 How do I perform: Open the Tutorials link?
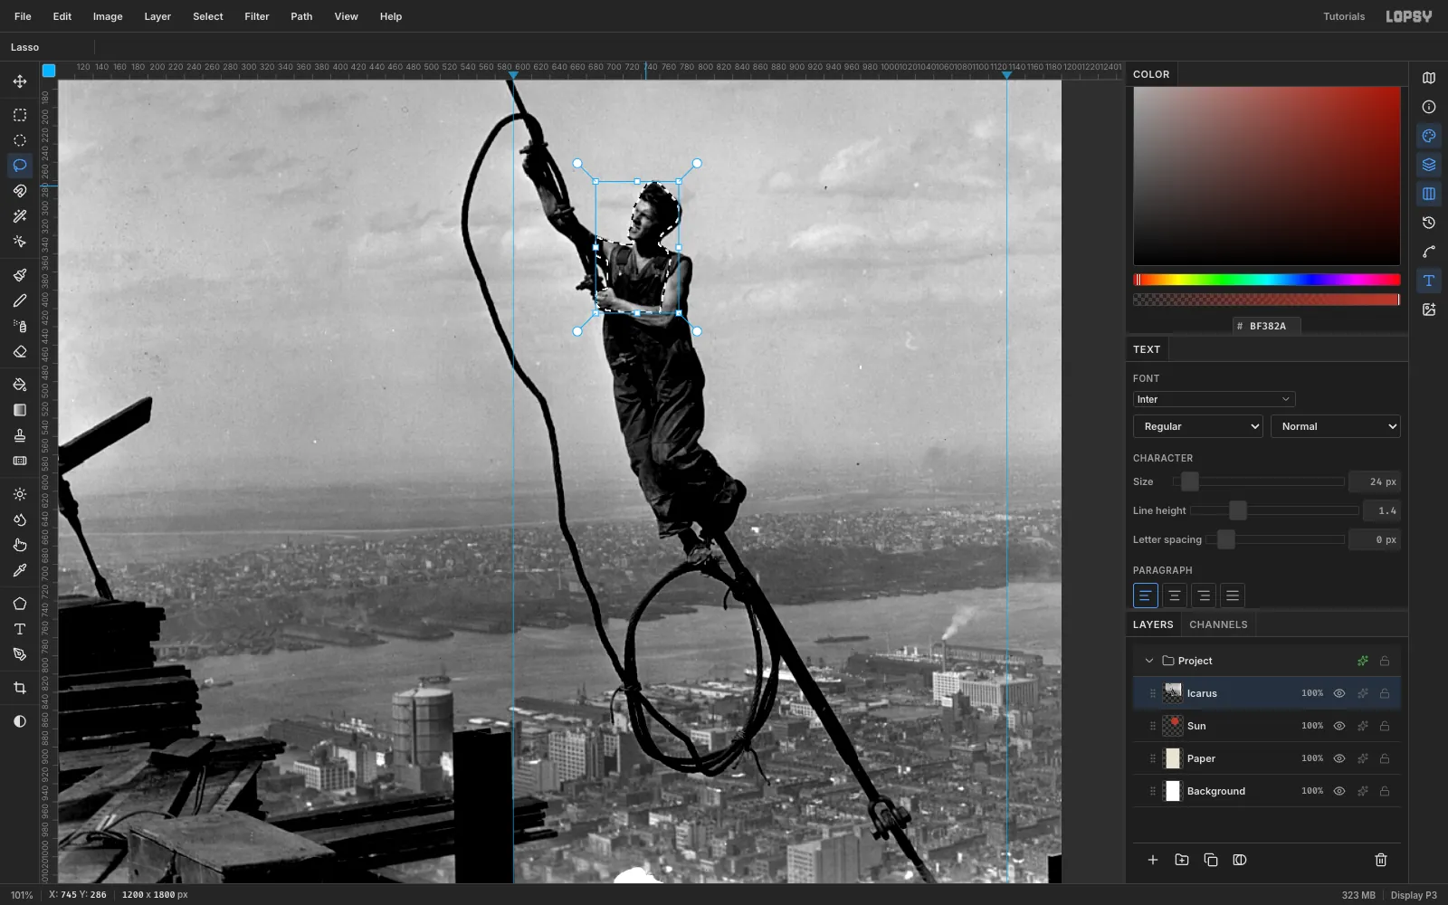point(1344,16)
